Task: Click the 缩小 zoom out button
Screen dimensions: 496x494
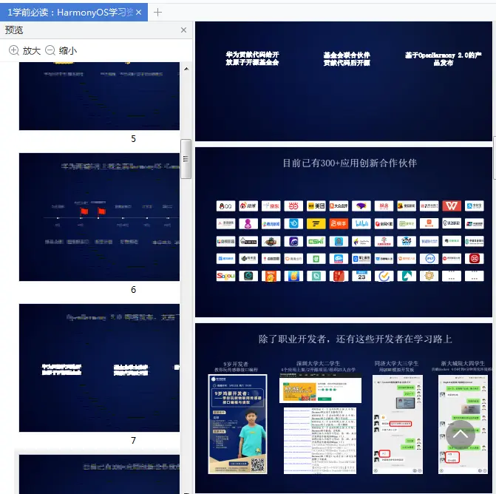Action: click(61, 50)
